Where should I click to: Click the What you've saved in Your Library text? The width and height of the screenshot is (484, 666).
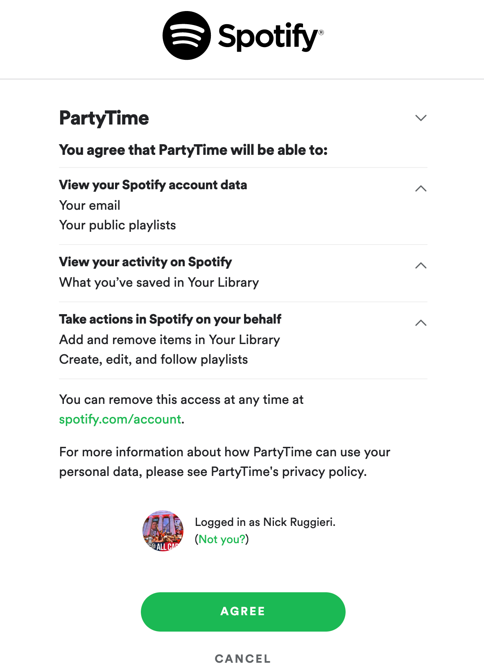pos(159,282)
